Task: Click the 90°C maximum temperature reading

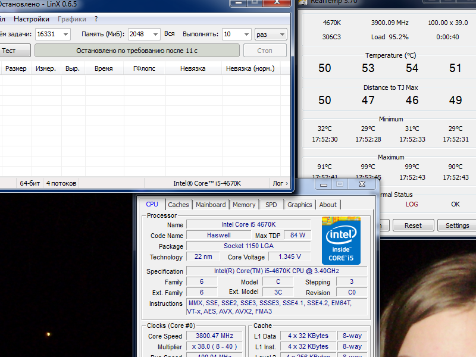Action: 455,167
